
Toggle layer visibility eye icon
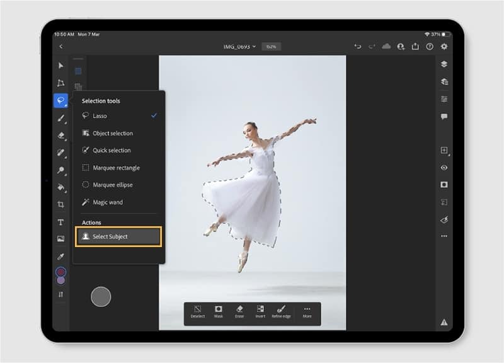coord(444,168)
